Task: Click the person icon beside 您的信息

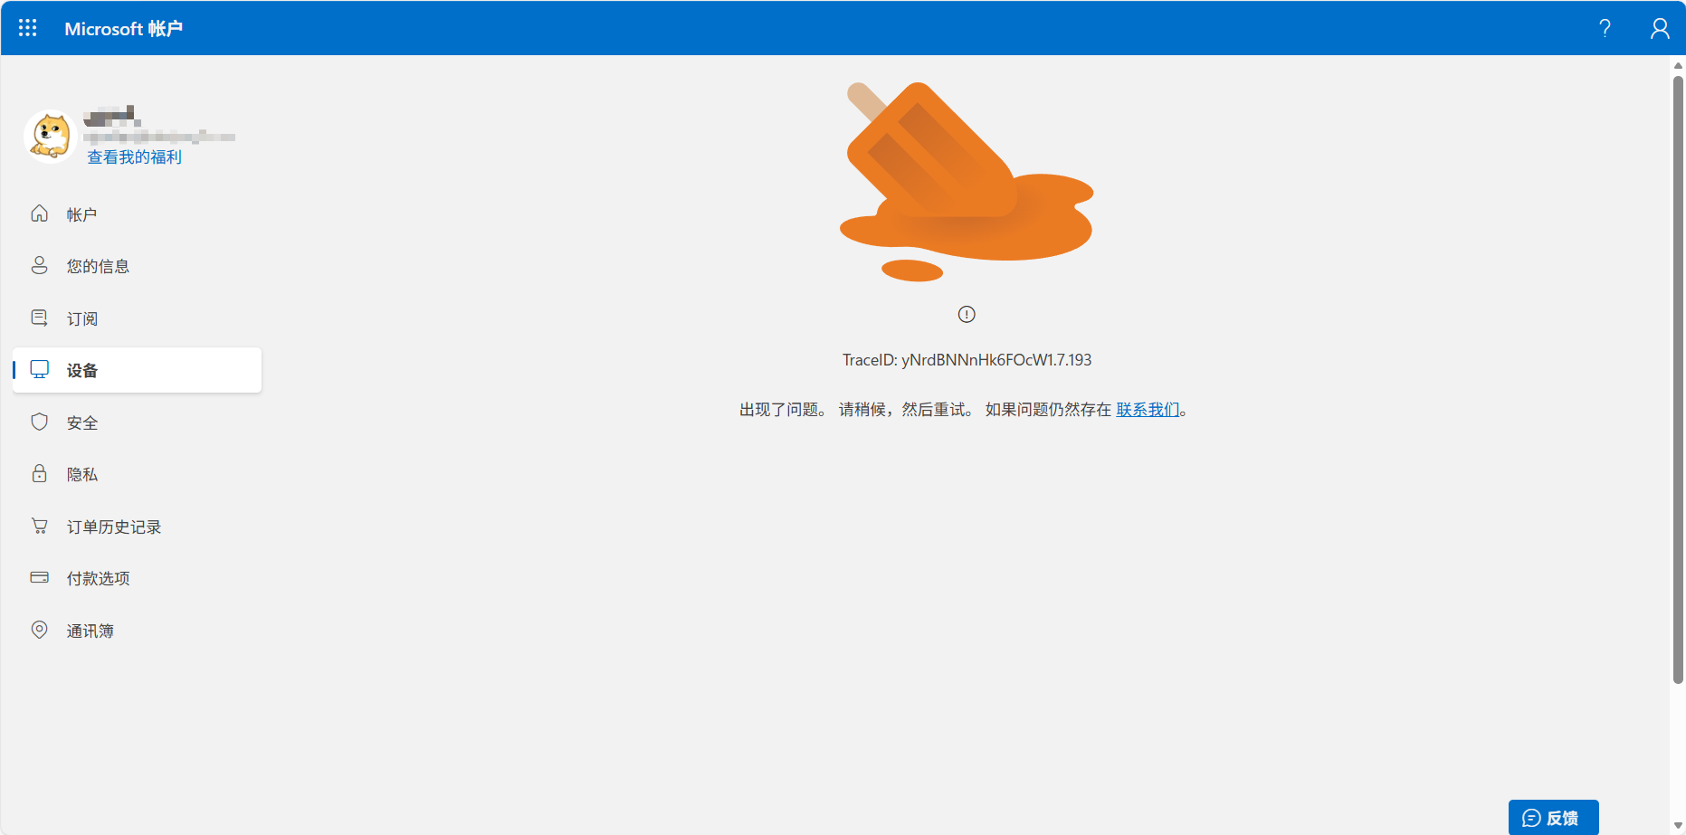Action: tap(40, 265)
